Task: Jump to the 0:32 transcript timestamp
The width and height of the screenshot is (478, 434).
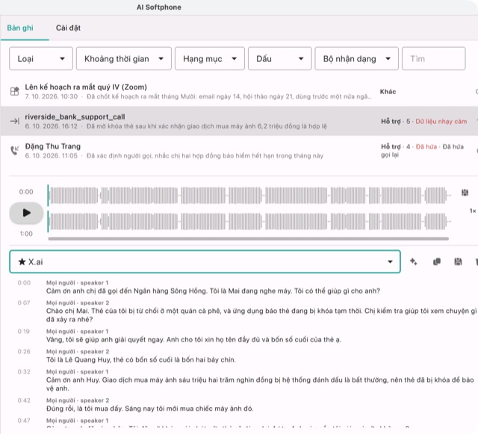Action: 24,371
